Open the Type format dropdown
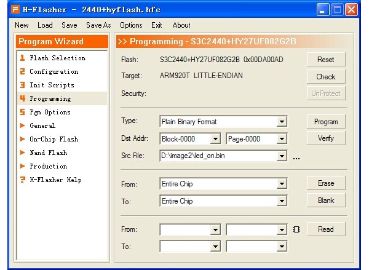Image resolution: width=369 pixels, height=270 pixels. 282,122
